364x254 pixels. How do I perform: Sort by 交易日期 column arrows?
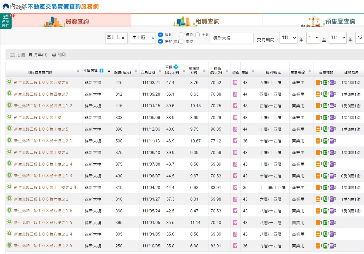[x=160, y=71]
